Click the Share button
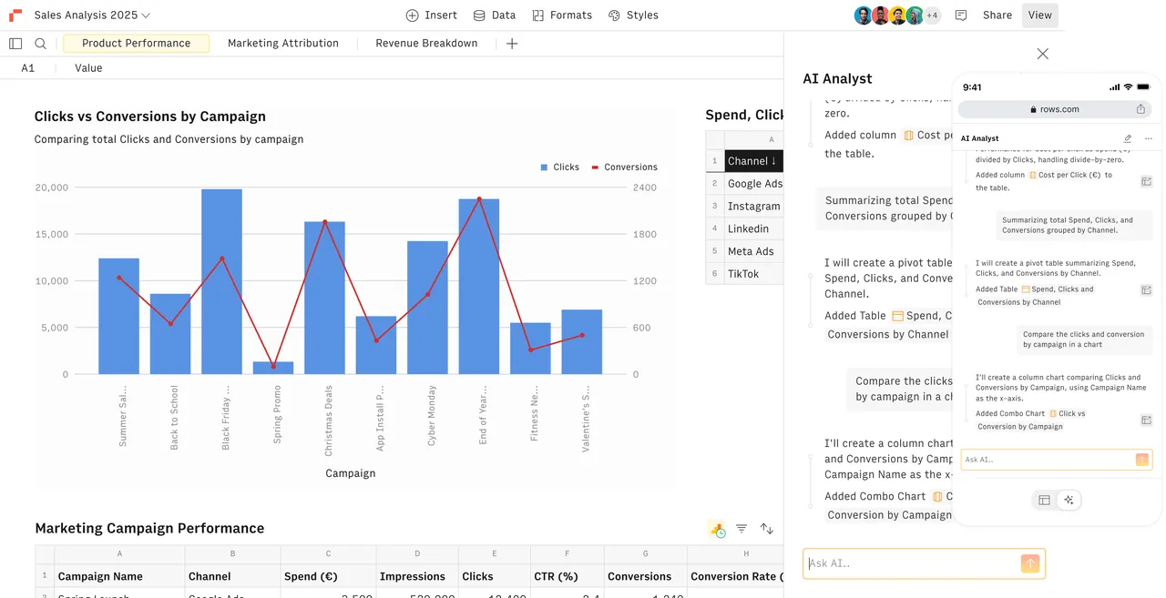Image resolution: width=1166 pixels, height=598 pixels. pos(997,15)
